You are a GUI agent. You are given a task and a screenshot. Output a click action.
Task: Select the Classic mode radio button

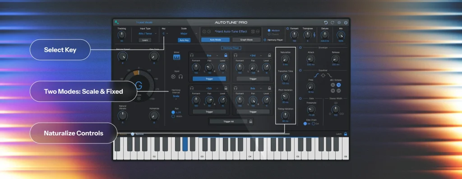[x=269, y=34]
